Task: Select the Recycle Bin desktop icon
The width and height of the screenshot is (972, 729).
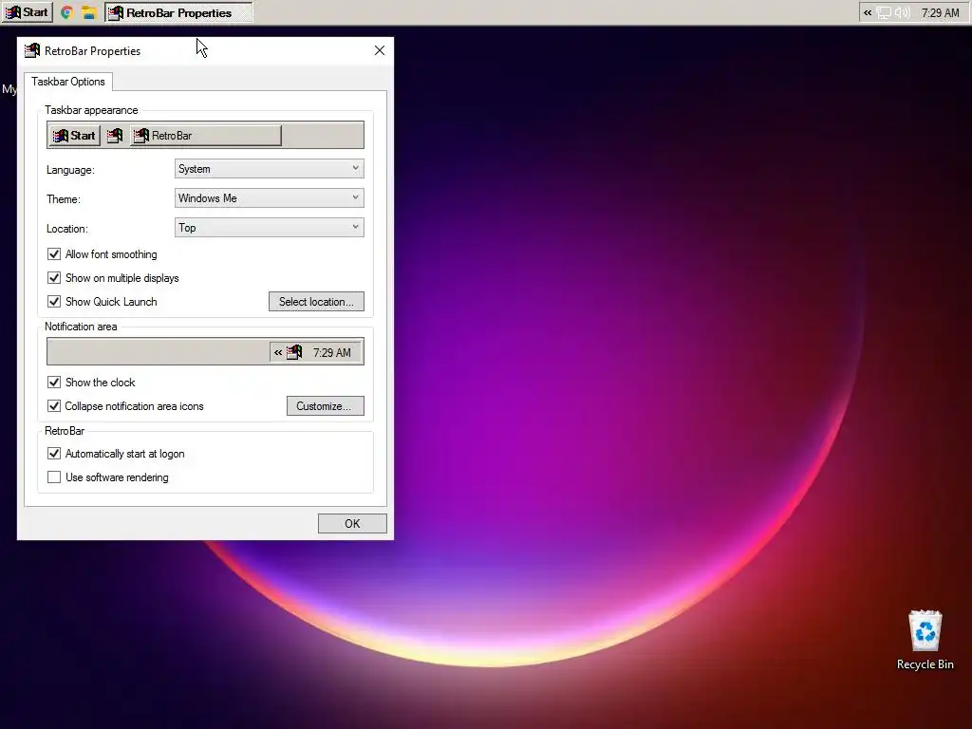Action: (x=925, y=641)
